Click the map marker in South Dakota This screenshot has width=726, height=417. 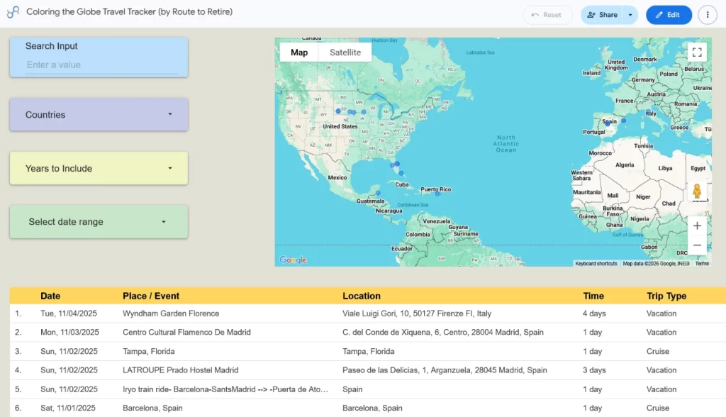click(338, 111)
